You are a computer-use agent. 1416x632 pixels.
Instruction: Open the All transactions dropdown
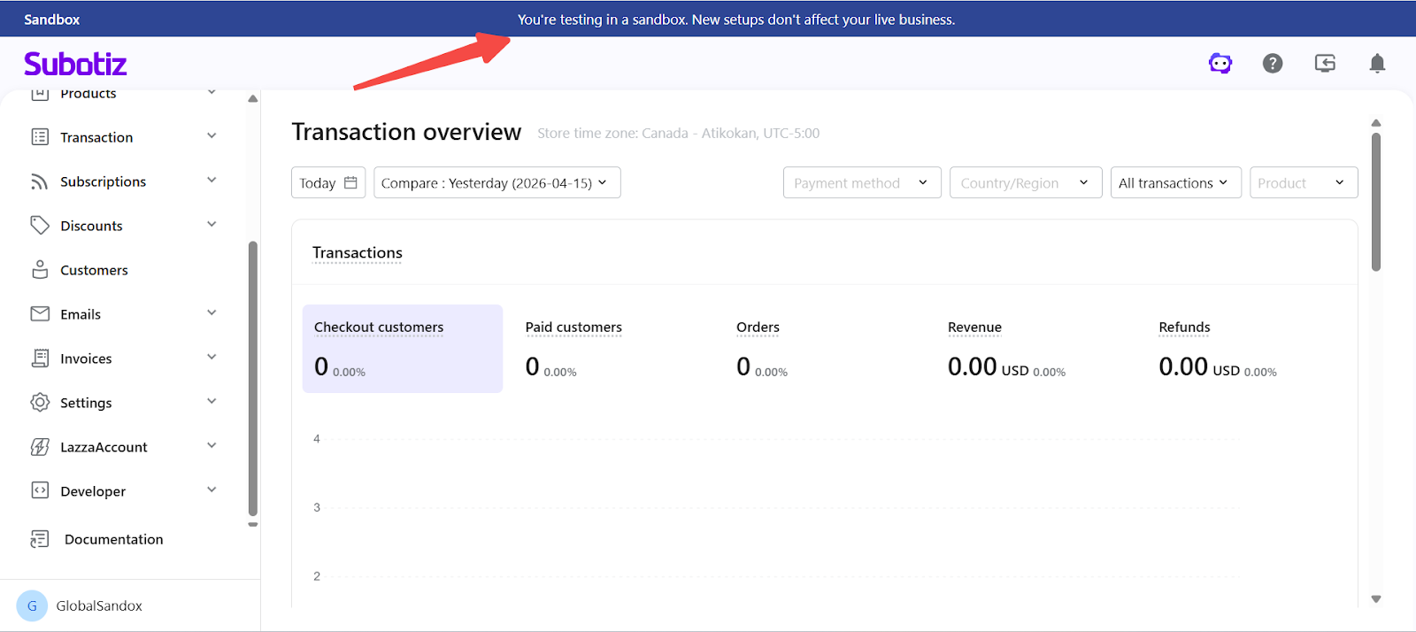(x=1174, y=183)
